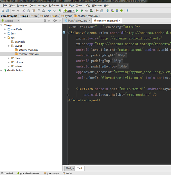171x175 pixels.
Task: Click the Save All floppy disk icon
Action: pyautogui.click(x=3, y=11)
